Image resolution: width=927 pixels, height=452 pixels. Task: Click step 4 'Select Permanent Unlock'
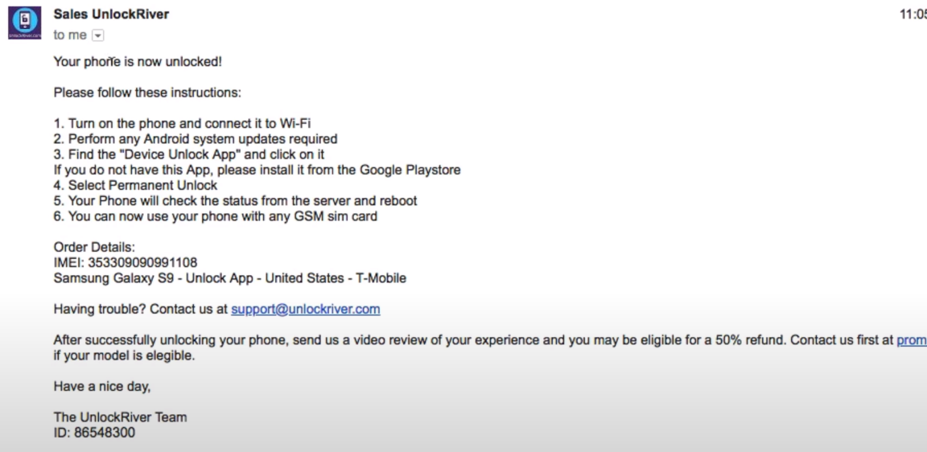click(x=135, y=185)
